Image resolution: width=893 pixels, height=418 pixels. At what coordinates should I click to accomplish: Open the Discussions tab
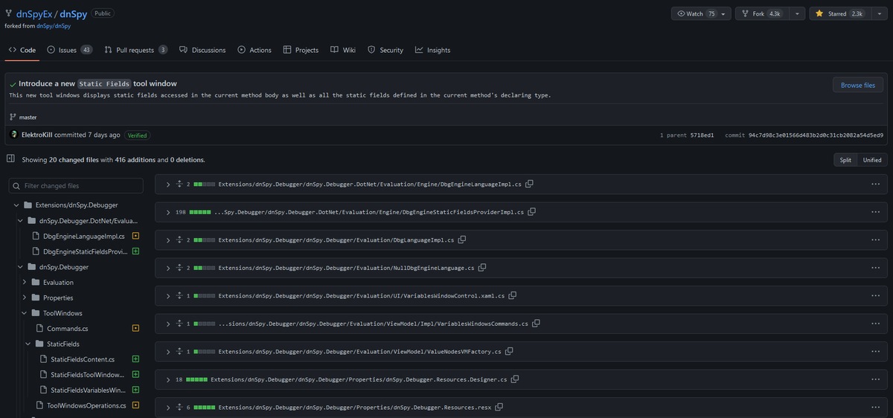[x=202, y=50]
